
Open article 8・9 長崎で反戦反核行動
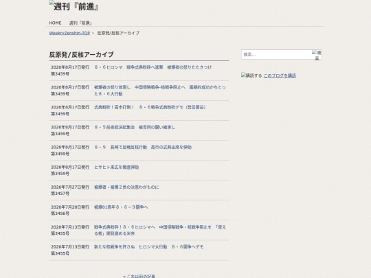point(143,148)
